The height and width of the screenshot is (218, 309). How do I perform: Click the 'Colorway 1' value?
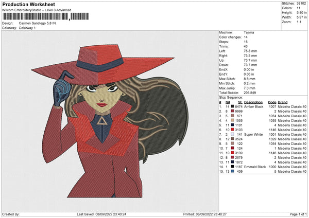click(x=27, y=28)
